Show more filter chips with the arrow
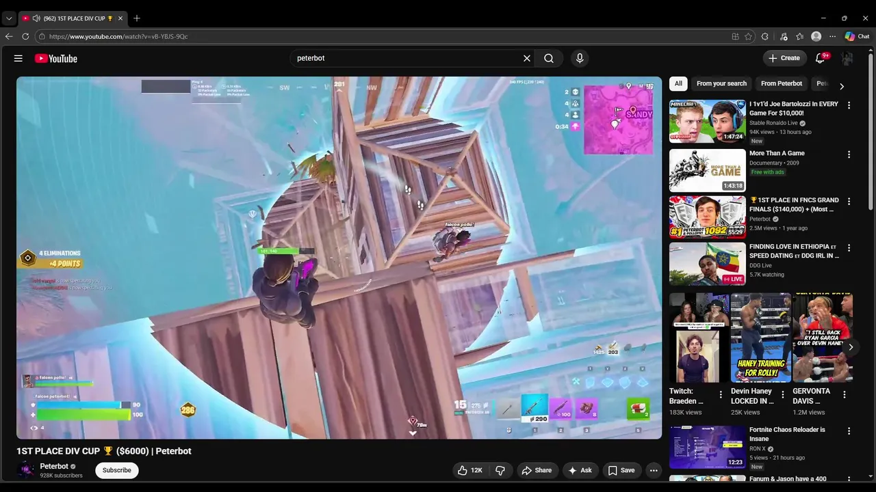 [842, 86]
